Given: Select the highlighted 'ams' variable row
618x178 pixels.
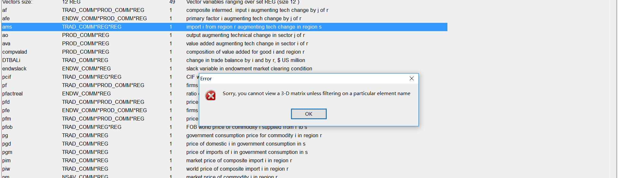Looking at the screenshot, I should [x=7, y=27].
